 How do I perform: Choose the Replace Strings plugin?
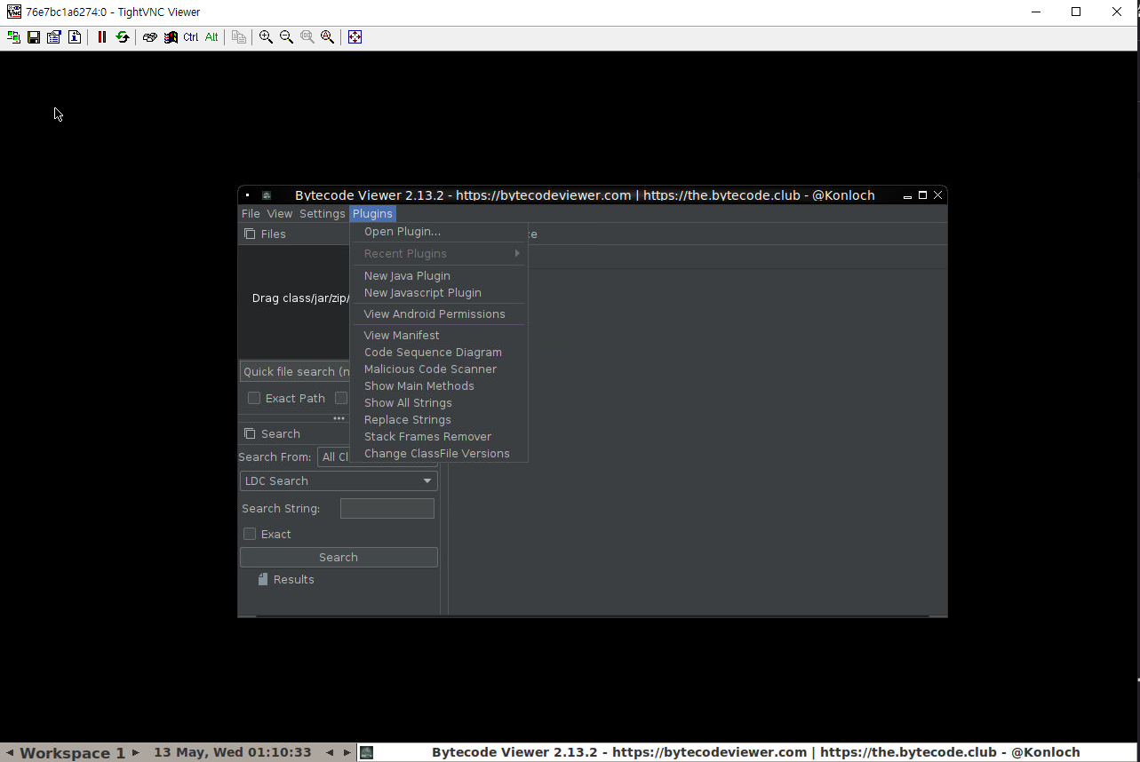(x=440, y=420)
